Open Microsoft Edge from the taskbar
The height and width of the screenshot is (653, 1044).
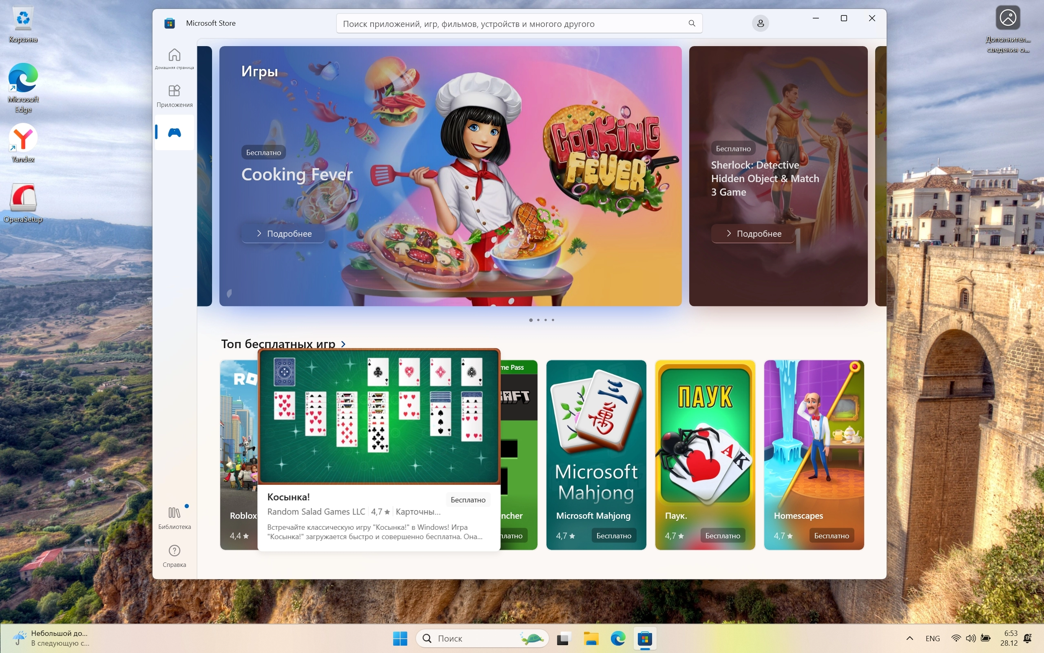(618, 638)
